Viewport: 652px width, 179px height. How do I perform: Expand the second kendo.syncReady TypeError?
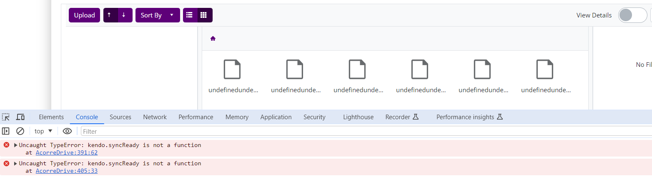tap(16, 164)
